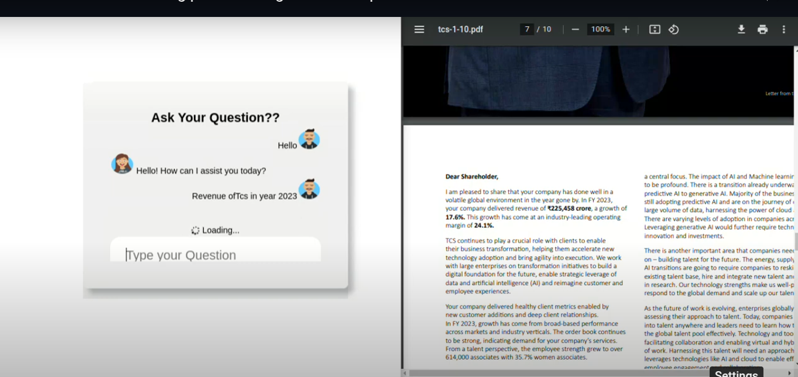Click the Settings tooltip label
This screenshot has height=377, width=798.
(x=736, y=373)
